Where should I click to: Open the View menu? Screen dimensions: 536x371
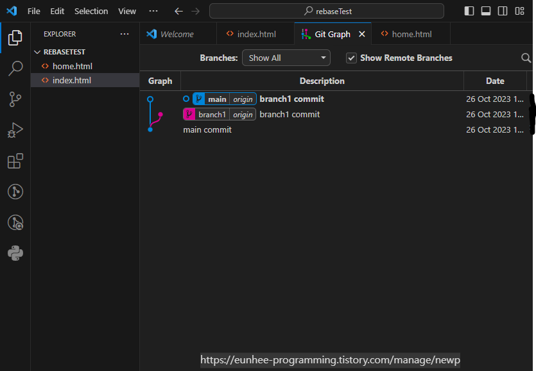pos(127,12)
